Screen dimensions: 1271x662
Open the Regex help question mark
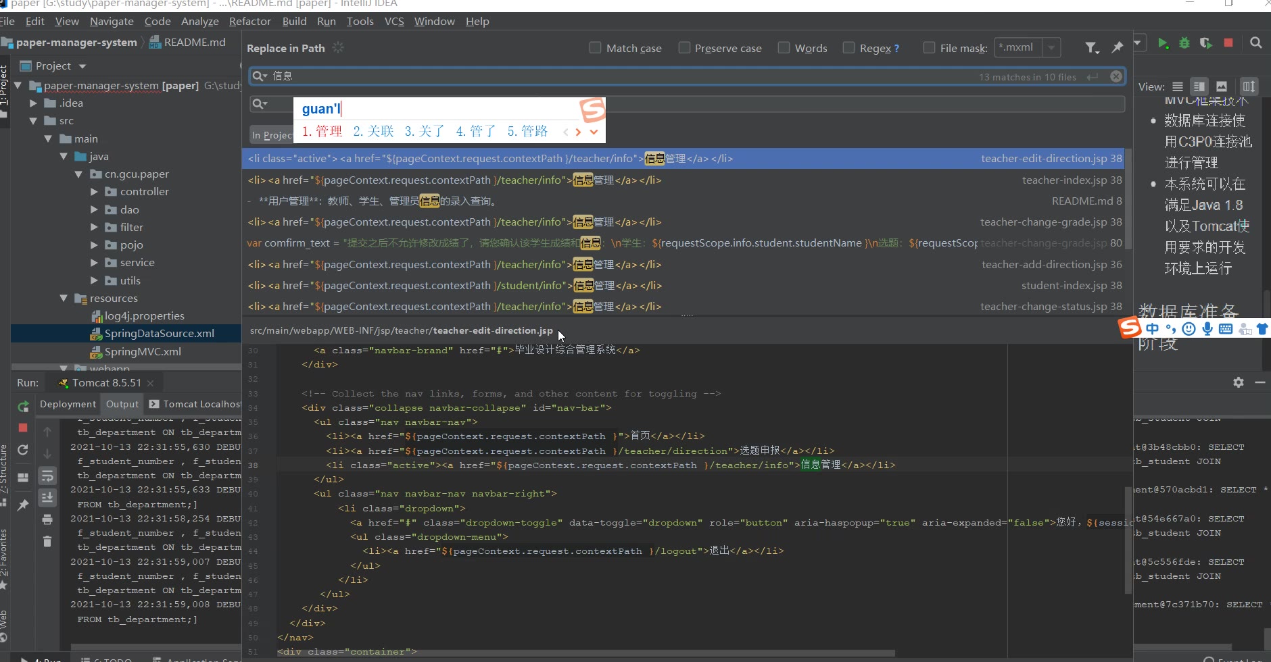[x=896, y=49]
